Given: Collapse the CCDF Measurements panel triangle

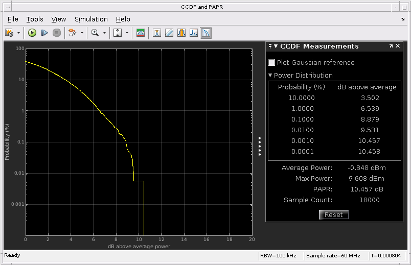Looking at the screenshot, I should click(x=276, y=46).
